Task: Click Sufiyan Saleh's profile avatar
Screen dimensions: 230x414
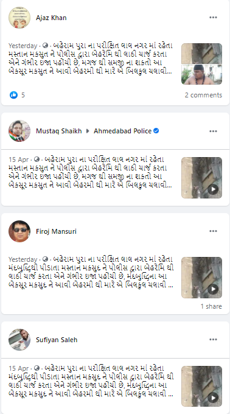Action: (x=19, y=340)
